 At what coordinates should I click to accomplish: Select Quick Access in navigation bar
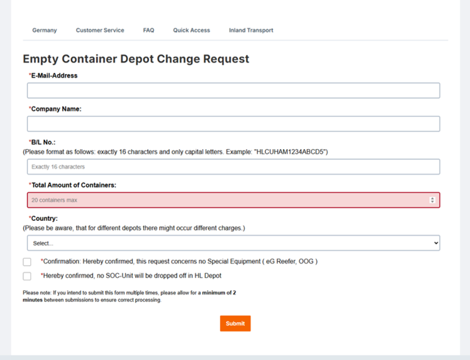pyautogui.click(x=191, y=30)
